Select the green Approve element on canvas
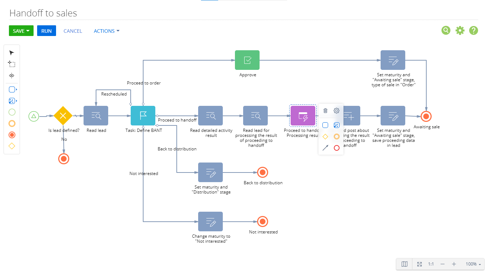487x273 pixels. point(247,60)
